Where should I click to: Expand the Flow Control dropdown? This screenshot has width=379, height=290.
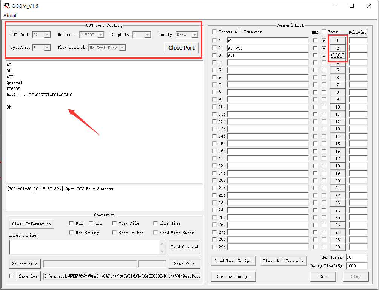pyautogui.click(x=122, y=47)
